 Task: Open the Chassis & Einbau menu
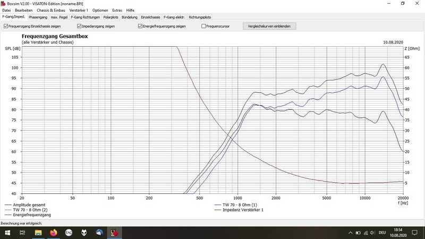51,10
